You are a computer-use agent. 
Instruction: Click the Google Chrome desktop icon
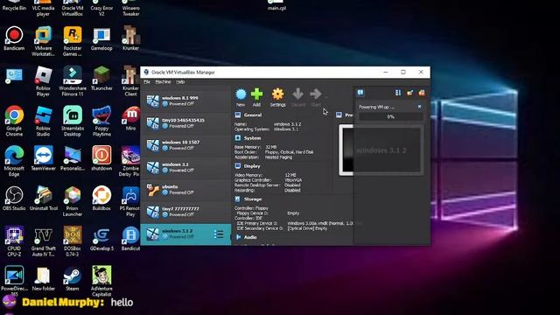[x=14, y=122]
